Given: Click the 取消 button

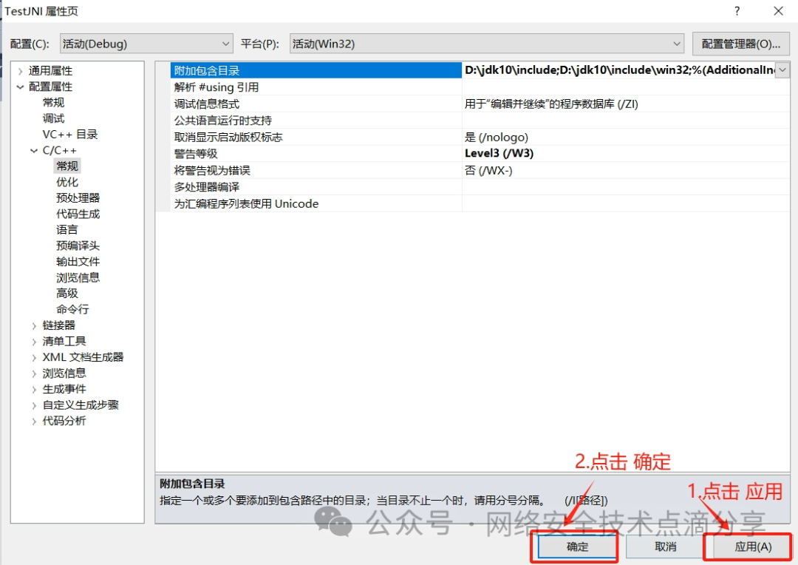Looking at the screenshot, I should (665, 547).
